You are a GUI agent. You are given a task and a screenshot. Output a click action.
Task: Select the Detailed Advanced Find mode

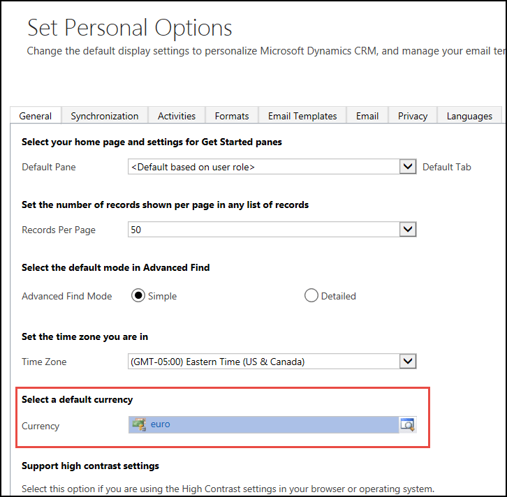pyautogui.click(x=311, y=296)
